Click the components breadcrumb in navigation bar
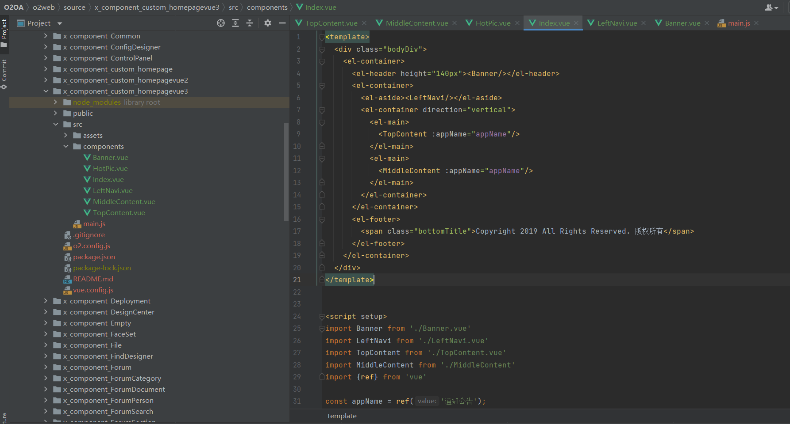This screenshot has width=790, height=424. 267,8
